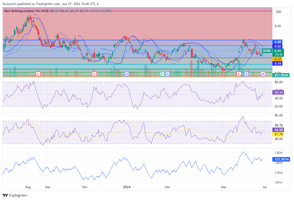
Task: Click the 817.926K volume label
Action: tap(281, 75)
